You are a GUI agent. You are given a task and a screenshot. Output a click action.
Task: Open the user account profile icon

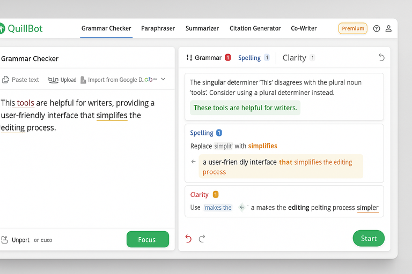388,28
